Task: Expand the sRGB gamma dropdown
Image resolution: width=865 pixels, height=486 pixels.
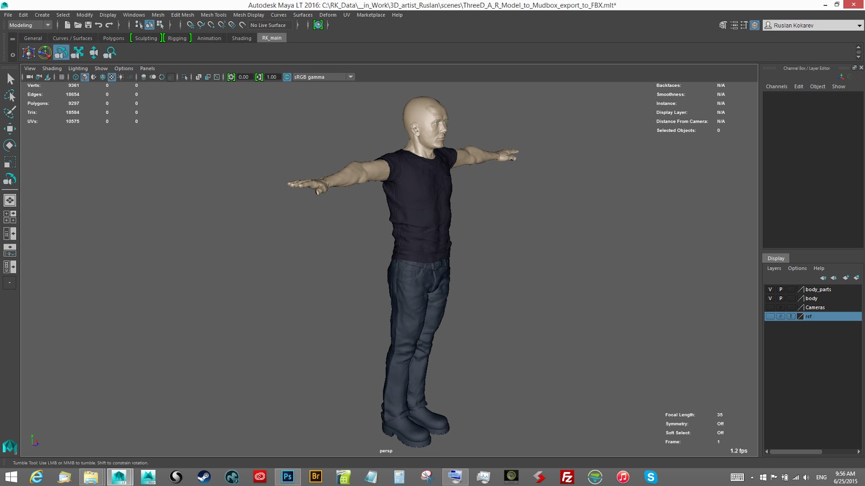Action: pos(350,77)
